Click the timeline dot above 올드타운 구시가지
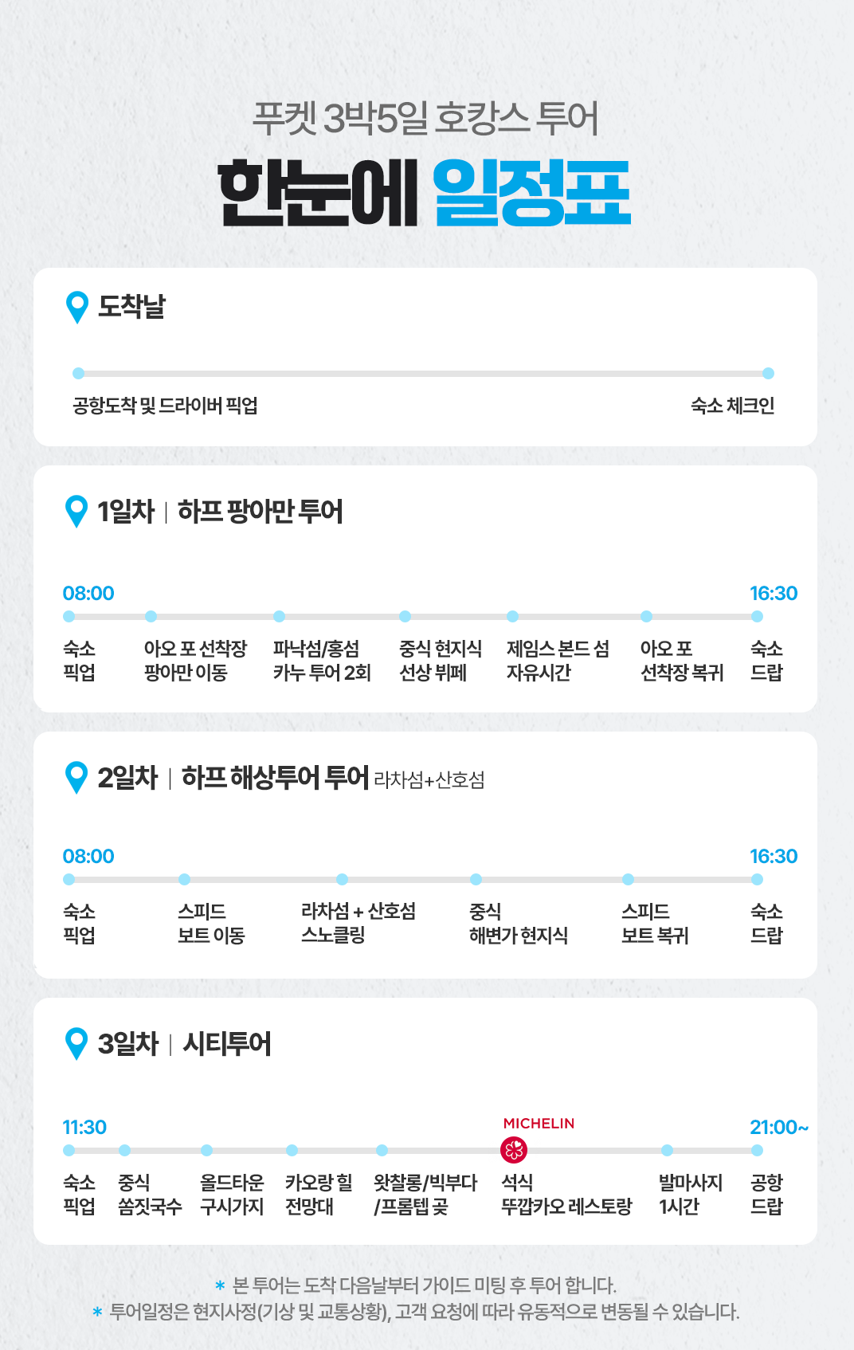Viewport: 854px width, 1350px height. pyautogui.click(x=206, y=1150)
